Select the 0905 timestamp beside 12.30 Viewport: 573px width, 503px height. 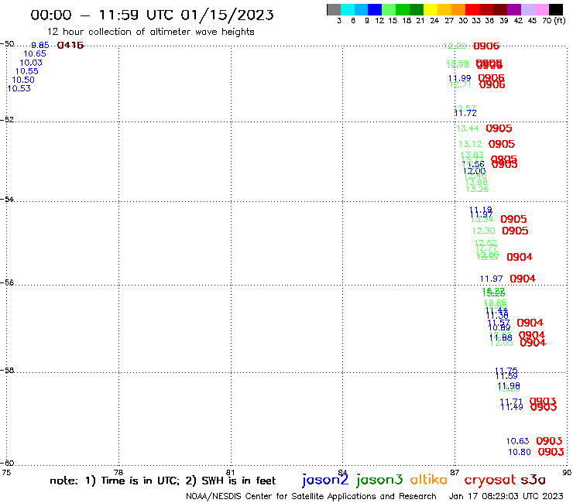click(x=515, y=231)
